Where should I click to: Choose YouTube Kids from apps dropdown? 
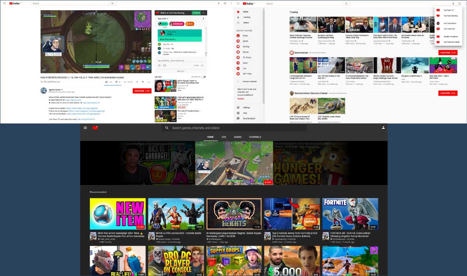click(x=448, y=28)
